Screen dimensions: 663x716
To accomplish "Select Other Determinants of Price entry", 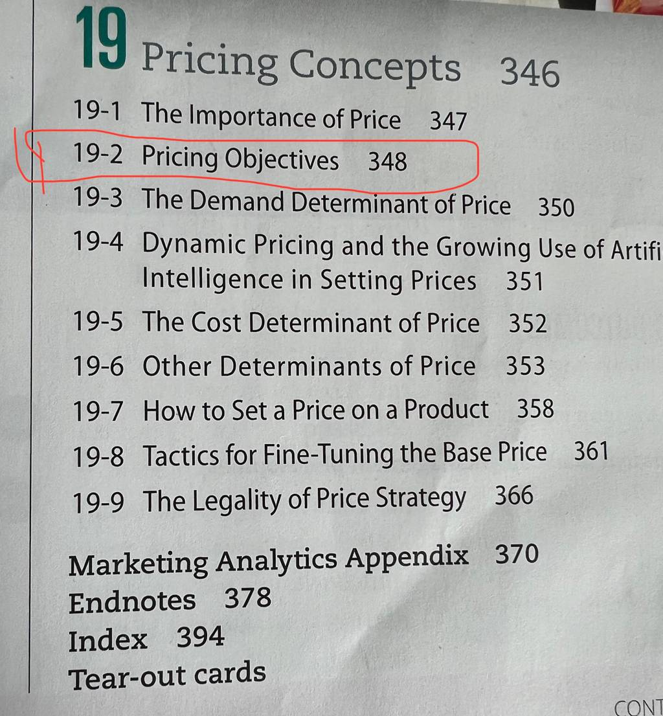I will coord(309,366).
